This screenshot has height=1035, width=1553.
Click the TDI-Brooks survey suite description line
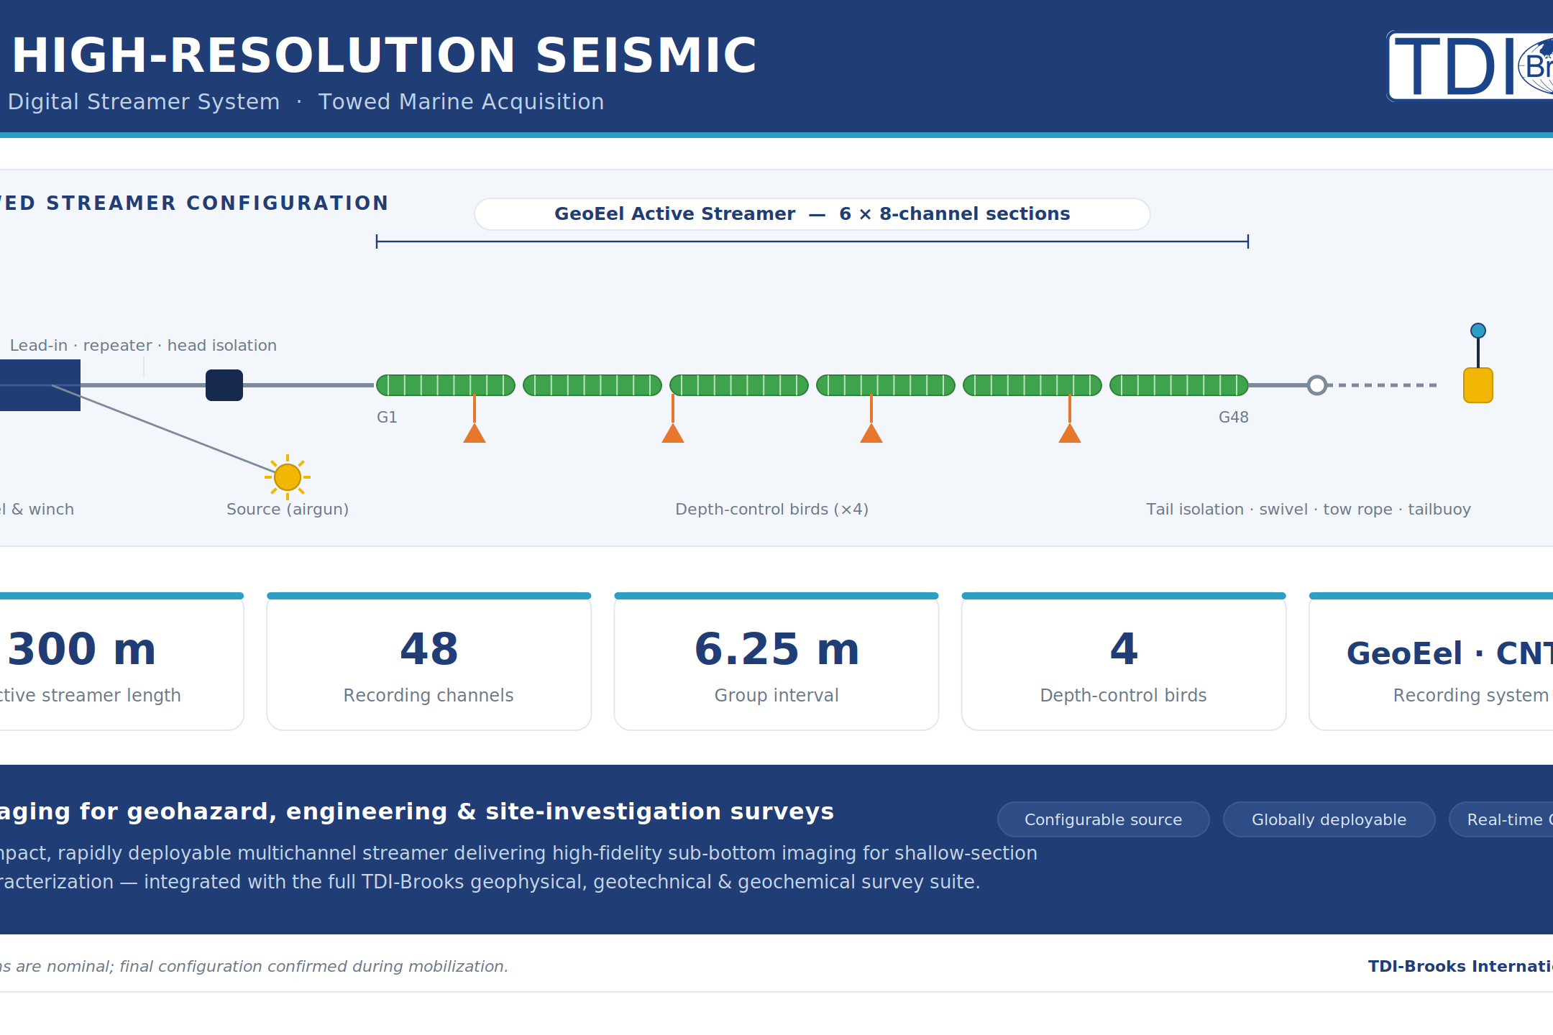(x=490, y=882)
